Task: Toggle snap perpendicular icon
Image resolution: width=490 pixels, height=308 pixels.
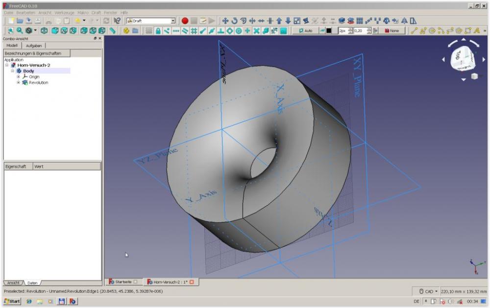Action: (220, 31)
